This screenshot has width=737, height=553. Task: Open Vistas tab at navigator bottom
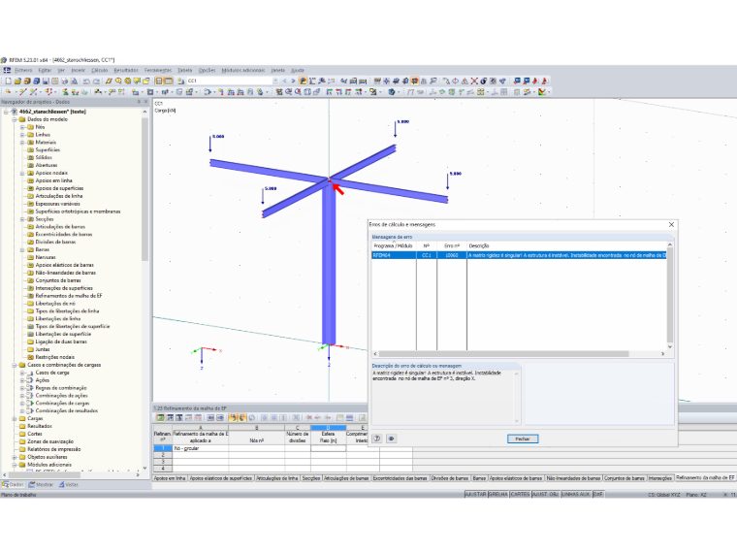tap(69, 484)
